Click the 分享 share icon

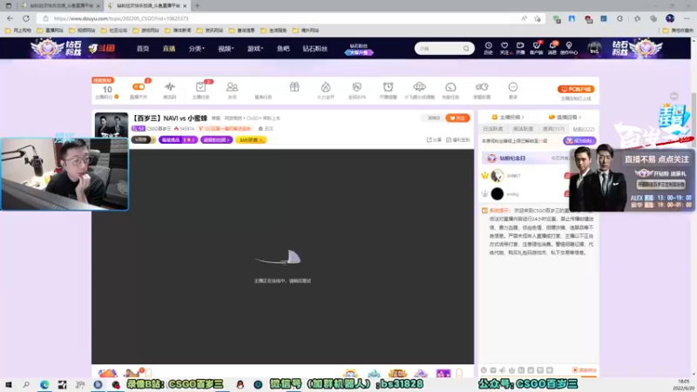tap(434, 139)
